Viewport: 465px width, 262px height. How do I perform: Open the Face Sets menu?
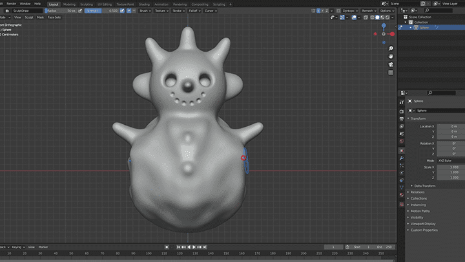pyautogui.click(x=54, y=17)
